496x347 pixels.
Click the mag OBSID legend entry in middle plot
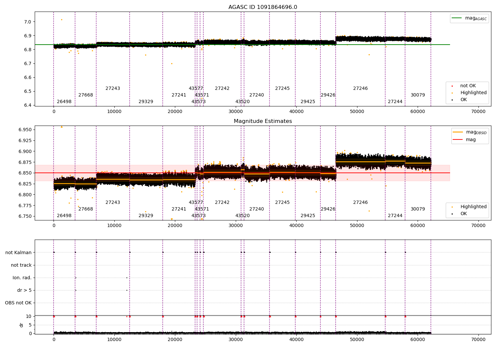click(470, 132)
